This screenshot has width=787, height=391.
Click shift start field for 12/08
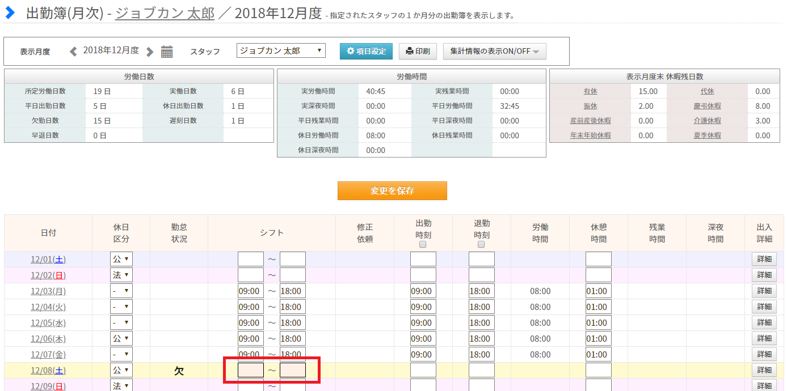coord(251,371)
